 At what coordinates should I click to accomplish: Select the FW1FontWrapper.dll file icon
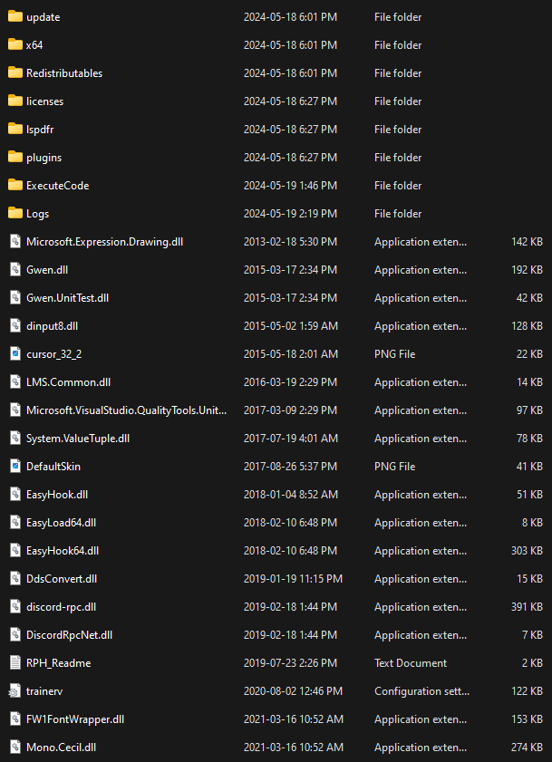(x=15, y=719)
